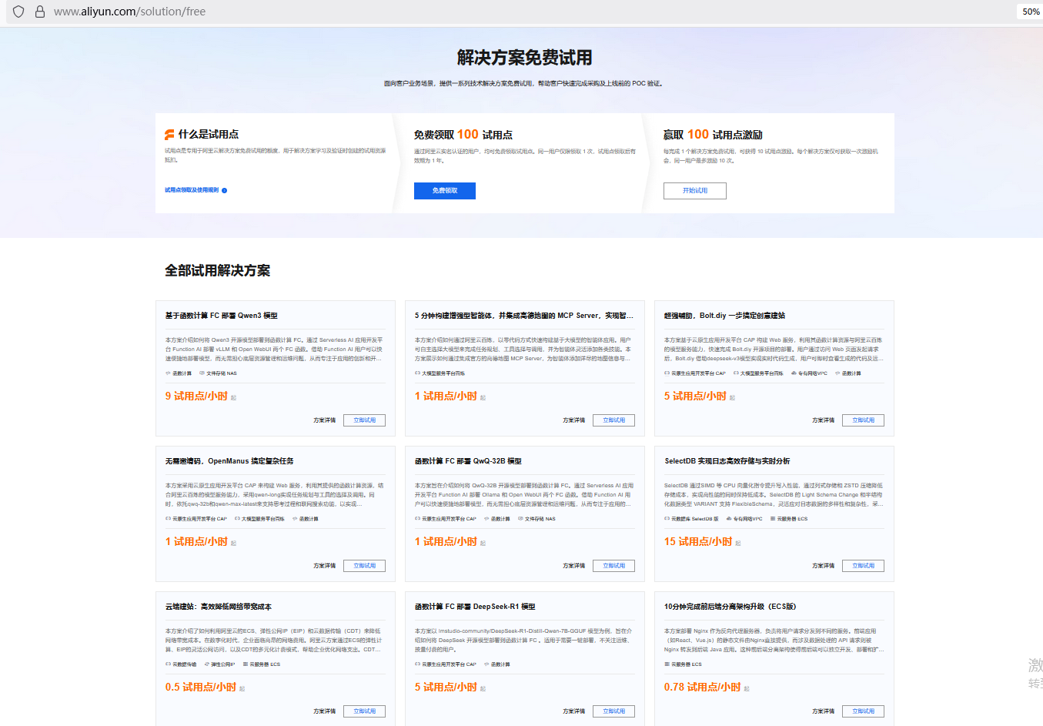Screen dimensions: 1043x726
Task: Open the 函数计算 FC 部署 QwQ-32B 模型 card title
Action: 468,461
